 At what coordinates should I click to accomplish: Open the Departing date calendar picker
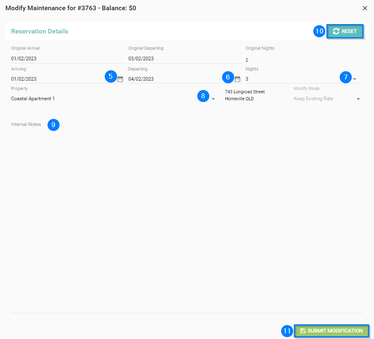point(238,79)
